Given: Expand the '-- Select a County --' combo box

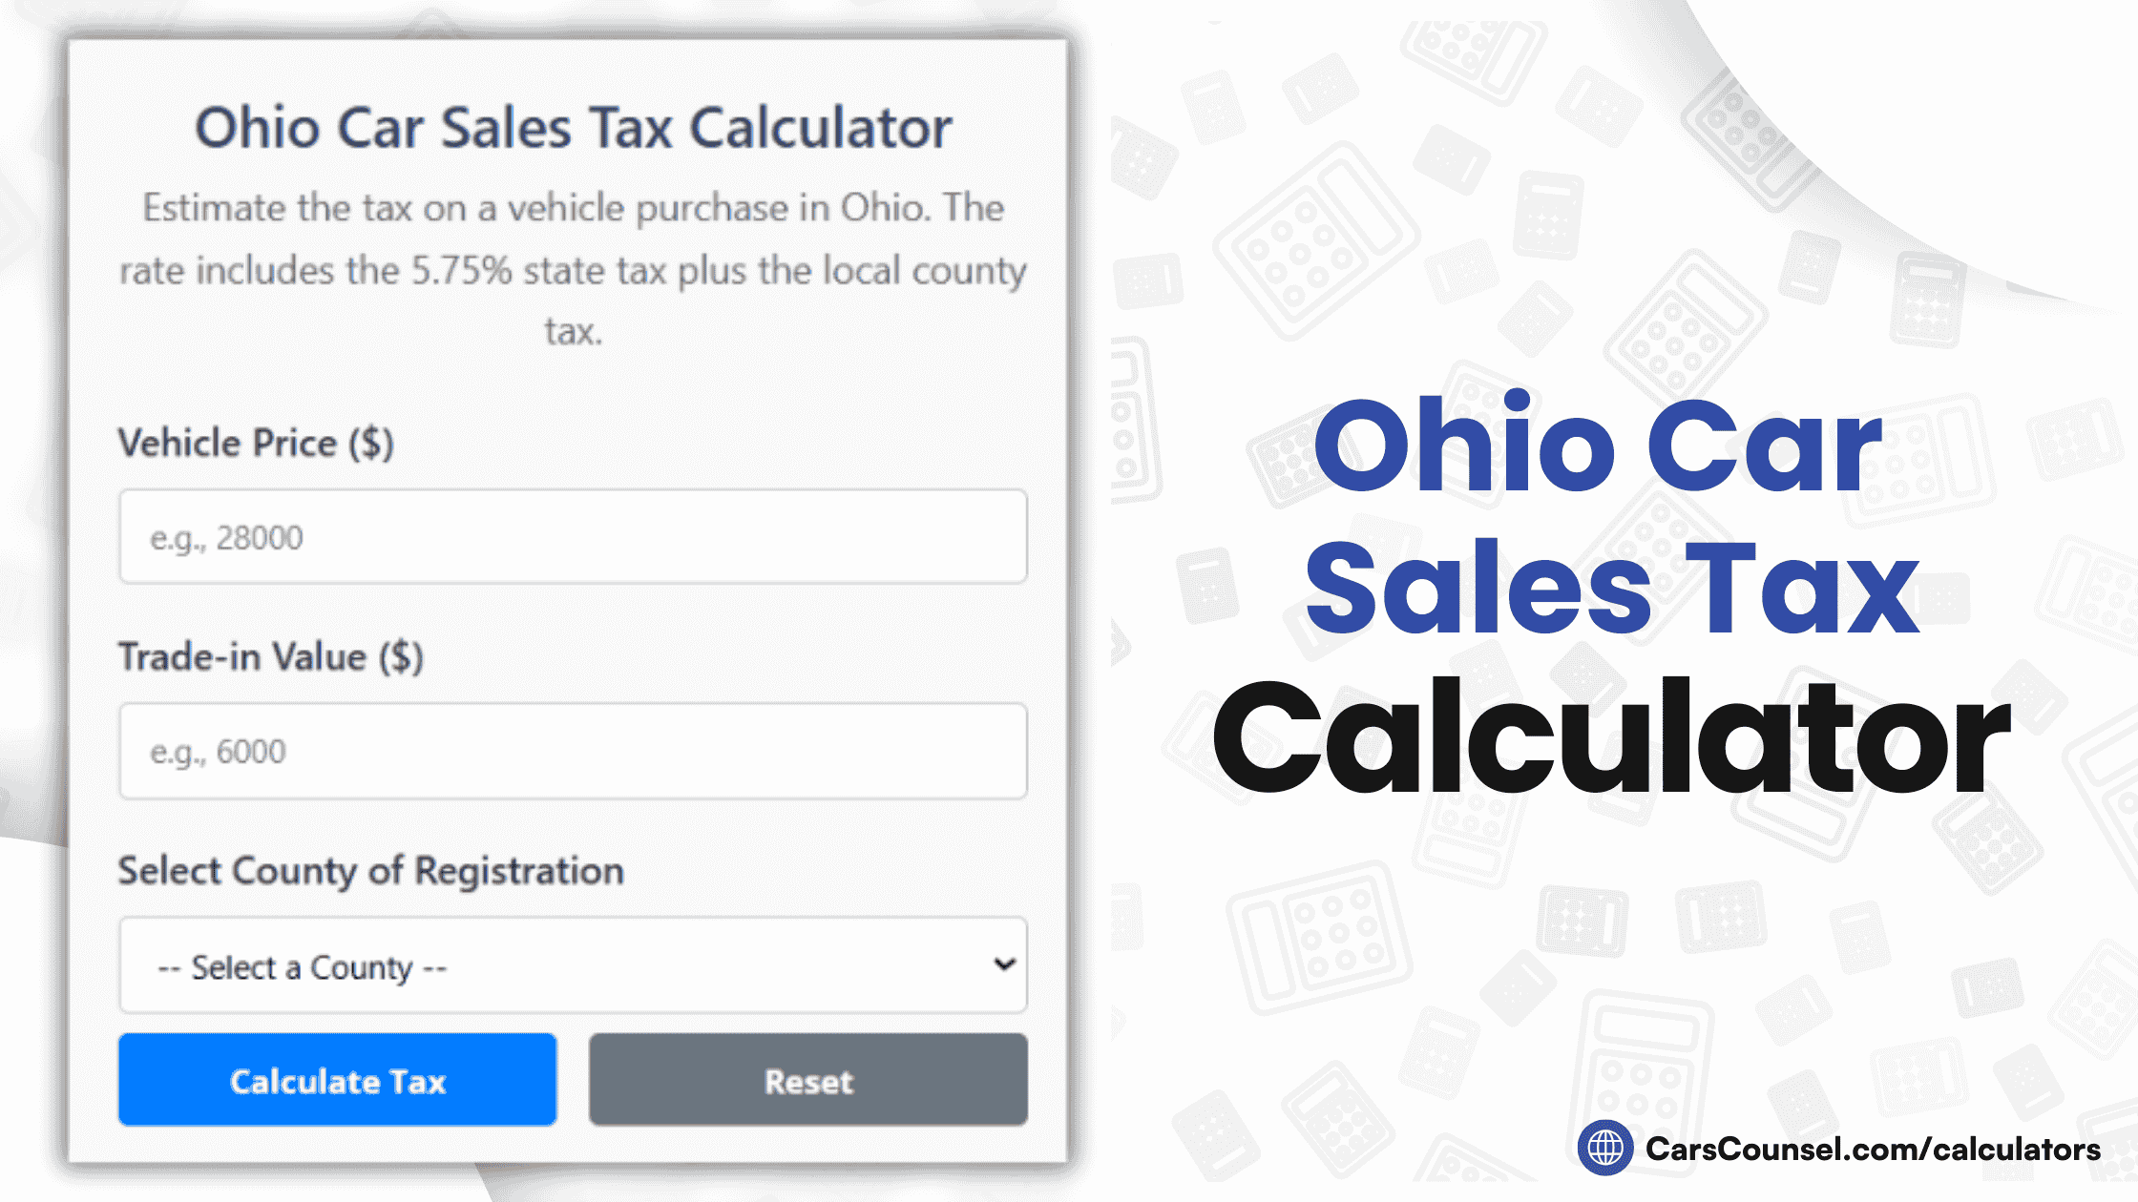Looking at the screenshot, I should [x=573, y=966].
